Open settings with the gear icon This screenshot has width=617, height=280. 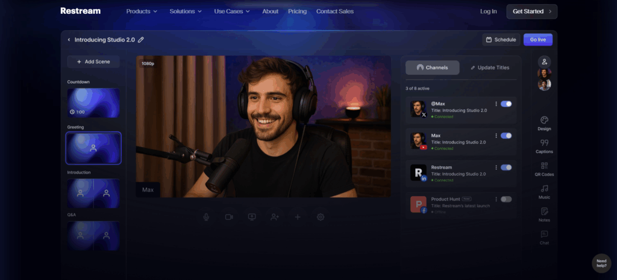coord(321,217)
